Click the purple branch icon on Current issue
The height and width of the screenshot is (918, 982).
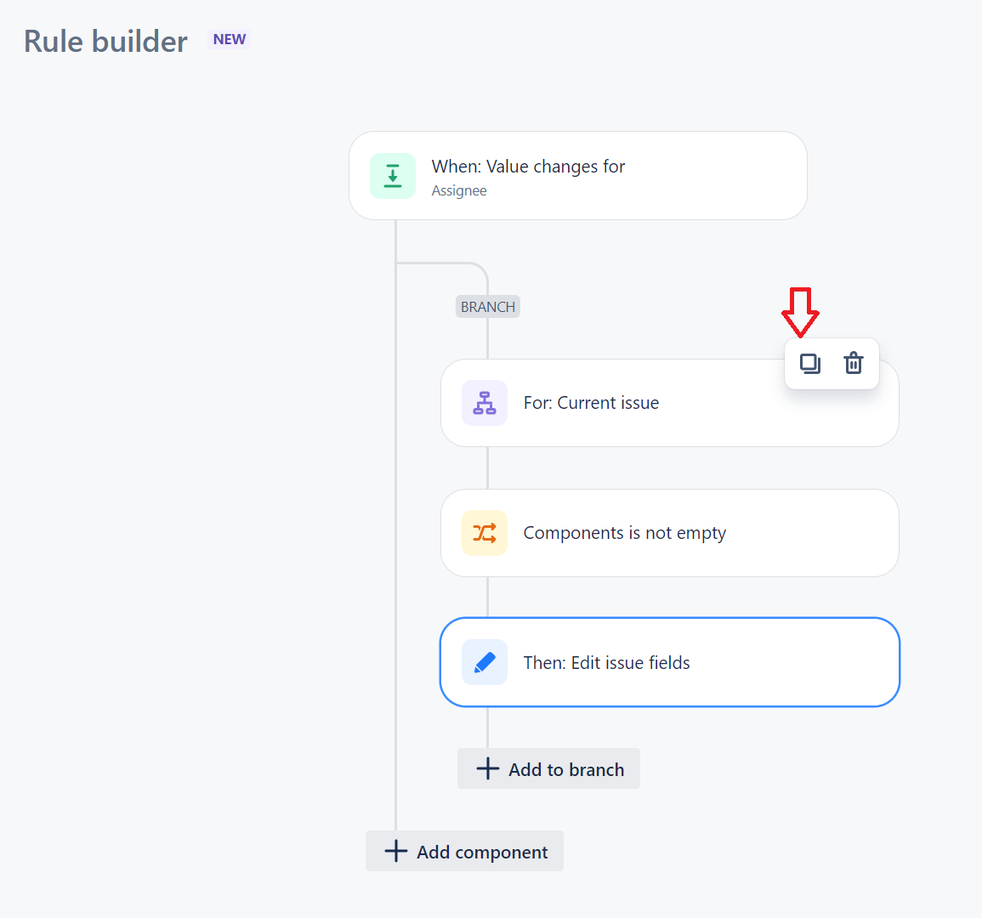[x=484, y=402]
